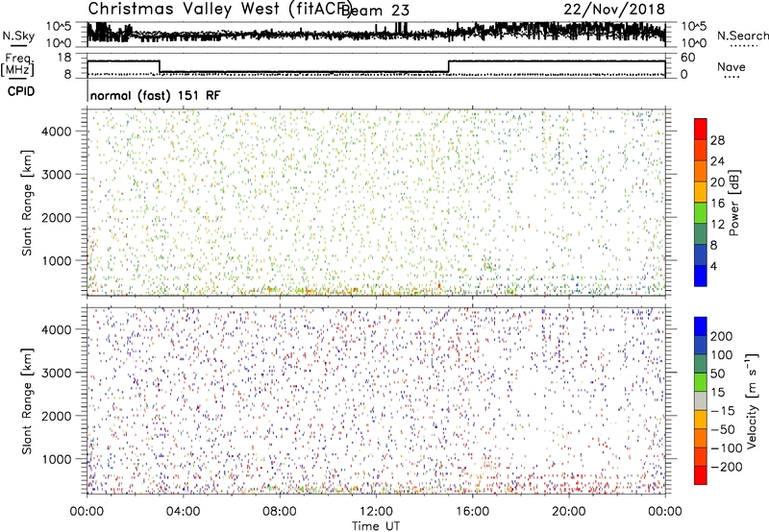Click the 4 label on the Power colorbar
Image resolution: width=769 pixels, height=532 pixels.
pos(714,266)
